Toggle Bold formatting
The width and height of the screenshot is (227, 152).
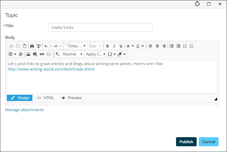click(107, 46)
